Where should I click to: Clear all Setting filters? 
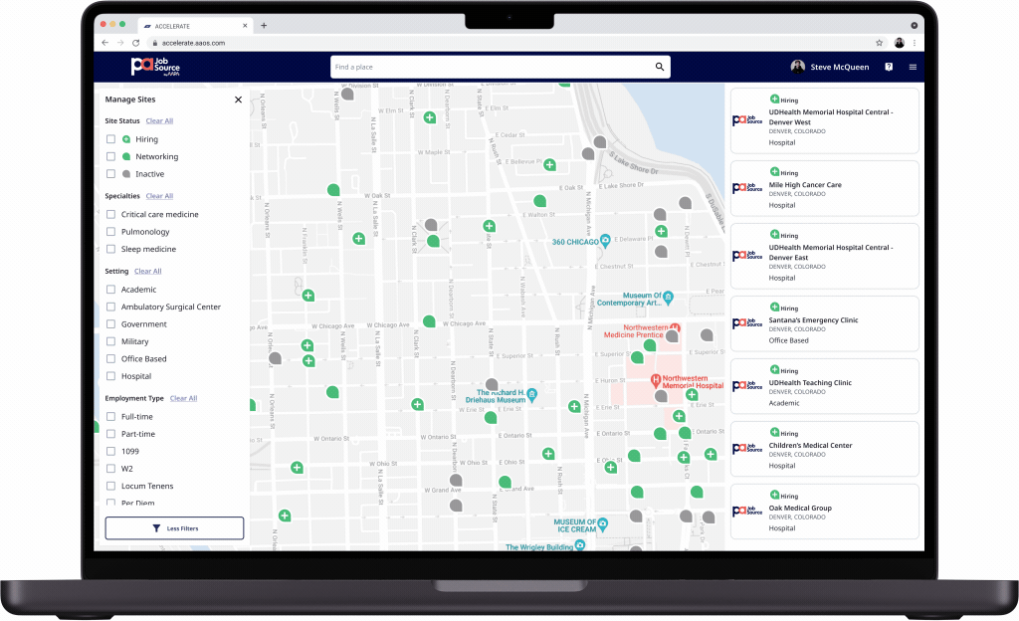147,272
